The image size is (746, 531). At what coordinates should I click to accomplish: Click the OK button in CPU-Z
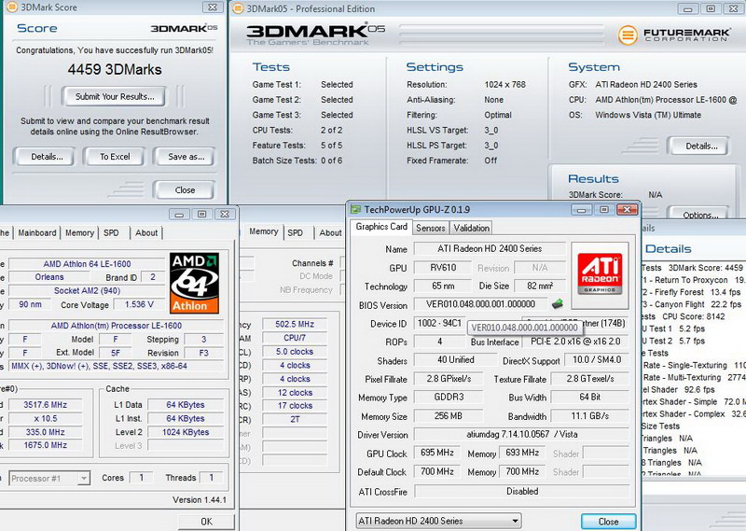206,522
